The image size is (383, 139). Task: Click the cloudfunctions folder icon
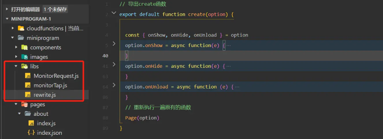pyautogui.click(x=21, y=28)
